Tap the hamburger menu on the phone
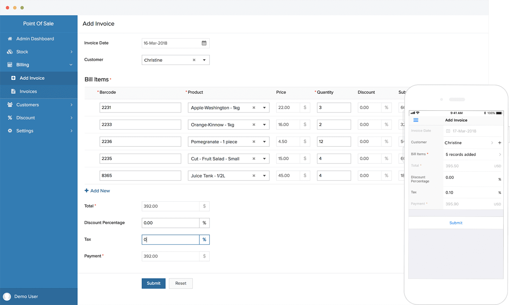Screen dimensions: 510x305 click(x=416, y=120)
